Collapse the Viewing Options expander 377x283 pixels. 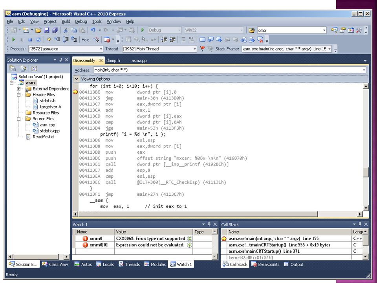(x=77, y=79)
